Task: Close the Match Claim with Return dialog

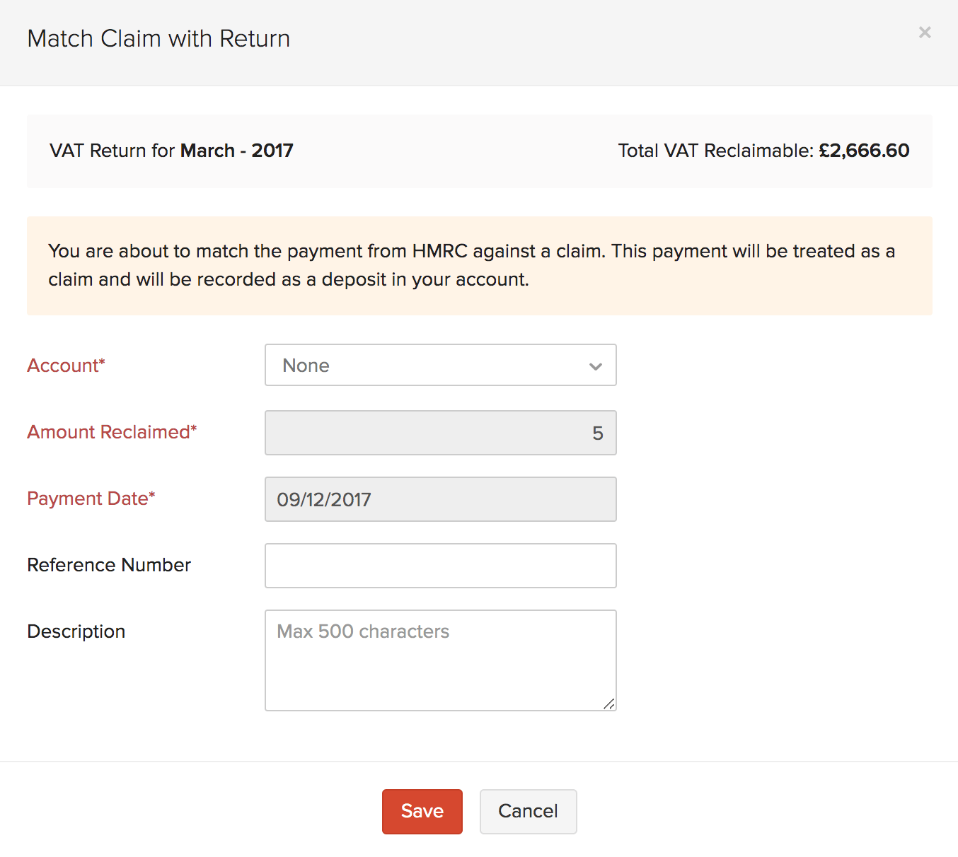Action: coord(925,32)
